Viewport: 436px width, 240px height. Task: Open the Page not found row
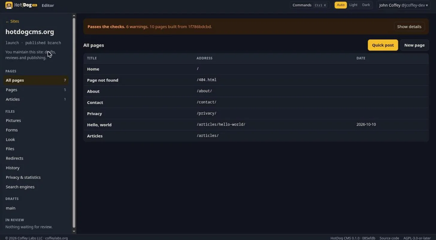click(x=256, y=80)
